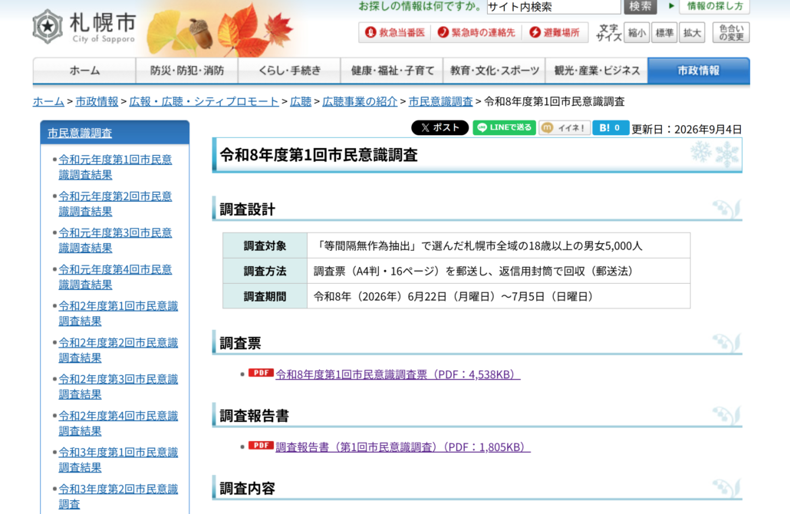Image resolution: width=790 pixels, height=514 pixels.
Task: Open 令和2年度第1回市民意識調査結果 in sidebar
Action: point(118,313)
